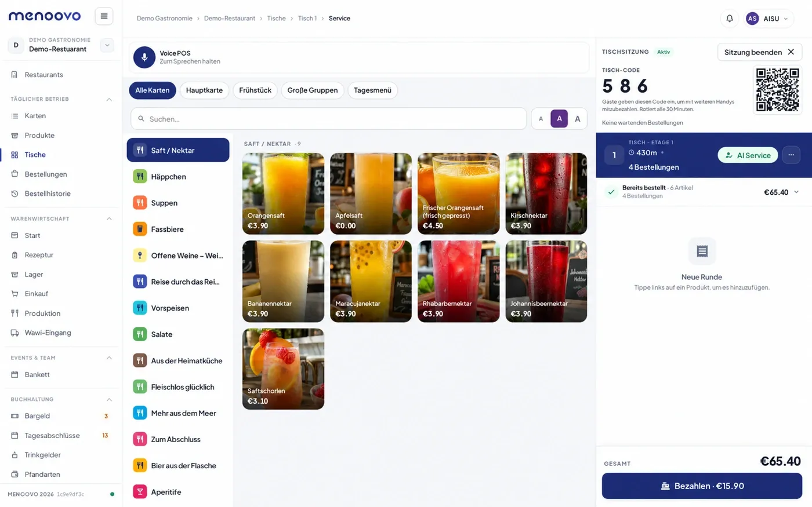
Task: Select the Aperitife cocktail category icon
Action: pos(140,492)
